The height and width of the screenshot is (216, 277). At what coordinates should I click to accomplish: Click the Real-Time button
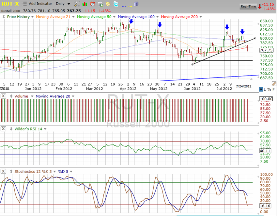[x=248, y=6]
